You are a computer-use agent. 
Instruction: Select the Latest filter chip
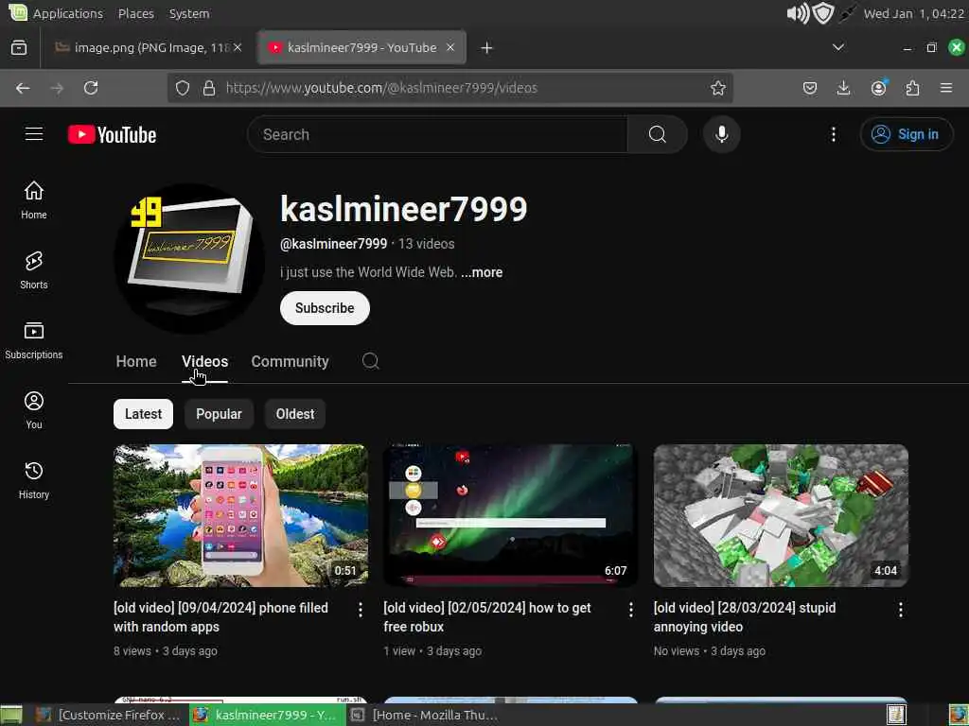(x=144, y=414)
